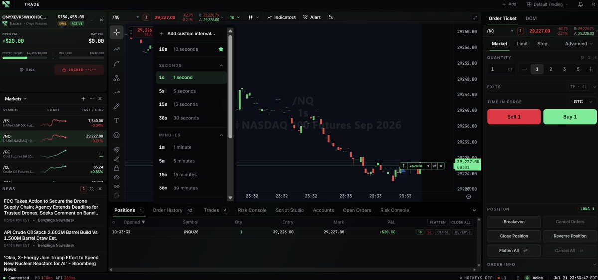Image resolution: width=598 pixels, height=280 pixels.
Task: Open the Script Studio tab
Action: click(290, 210)
